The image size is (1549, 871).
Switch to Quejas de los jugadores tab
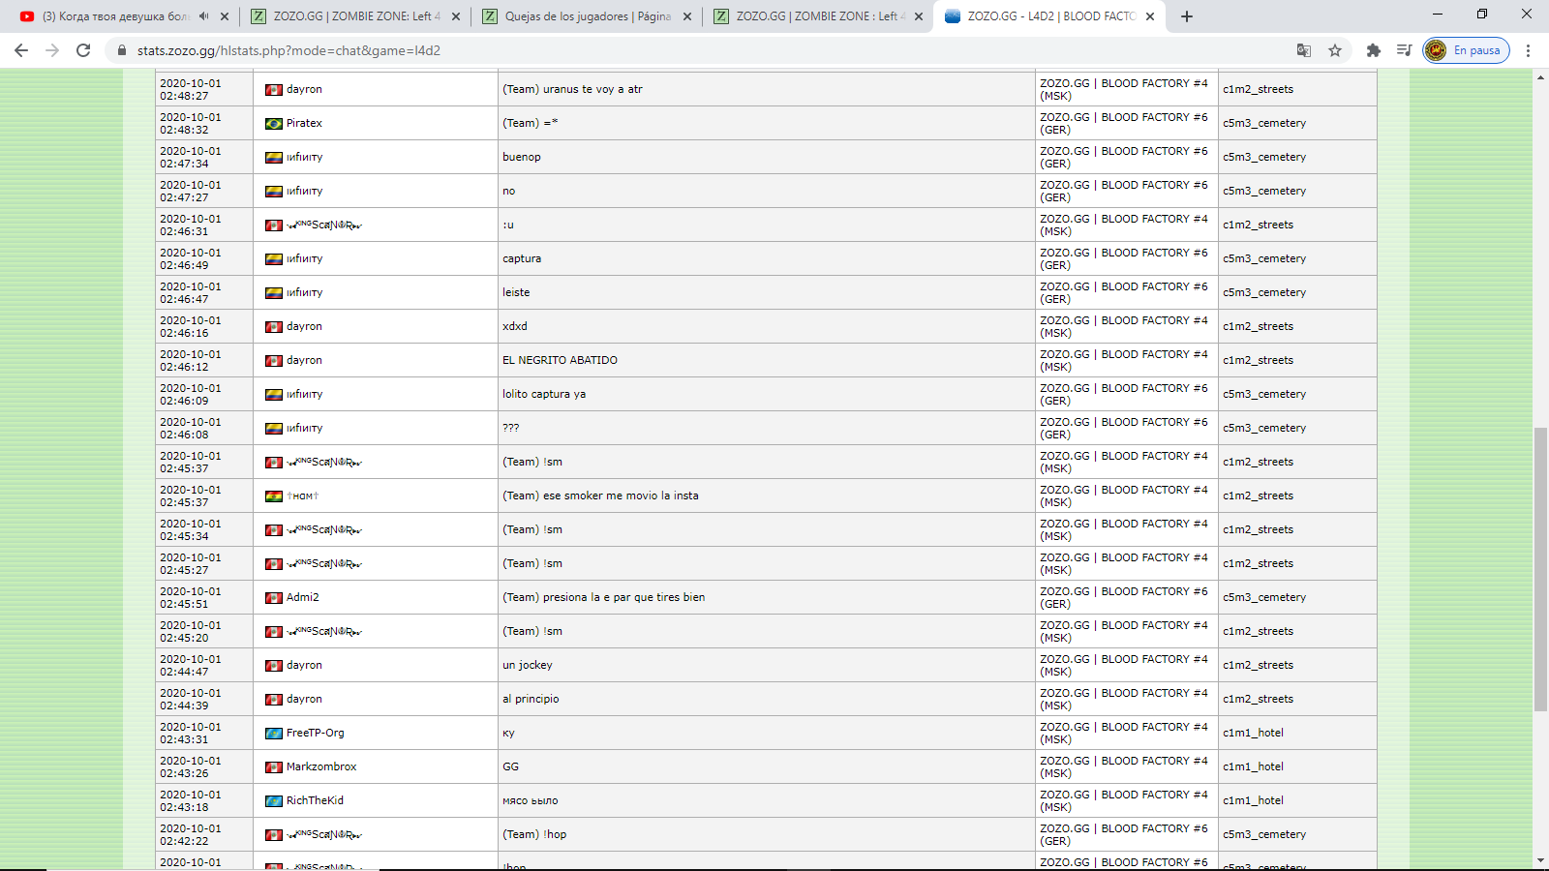[587, 16]
